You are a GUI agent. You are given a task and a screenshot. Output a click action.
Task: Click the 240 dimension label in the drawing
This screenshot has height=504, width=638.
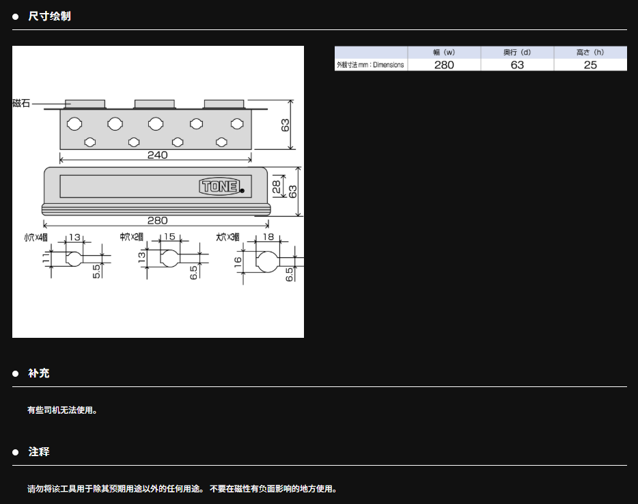pos(157,155)
